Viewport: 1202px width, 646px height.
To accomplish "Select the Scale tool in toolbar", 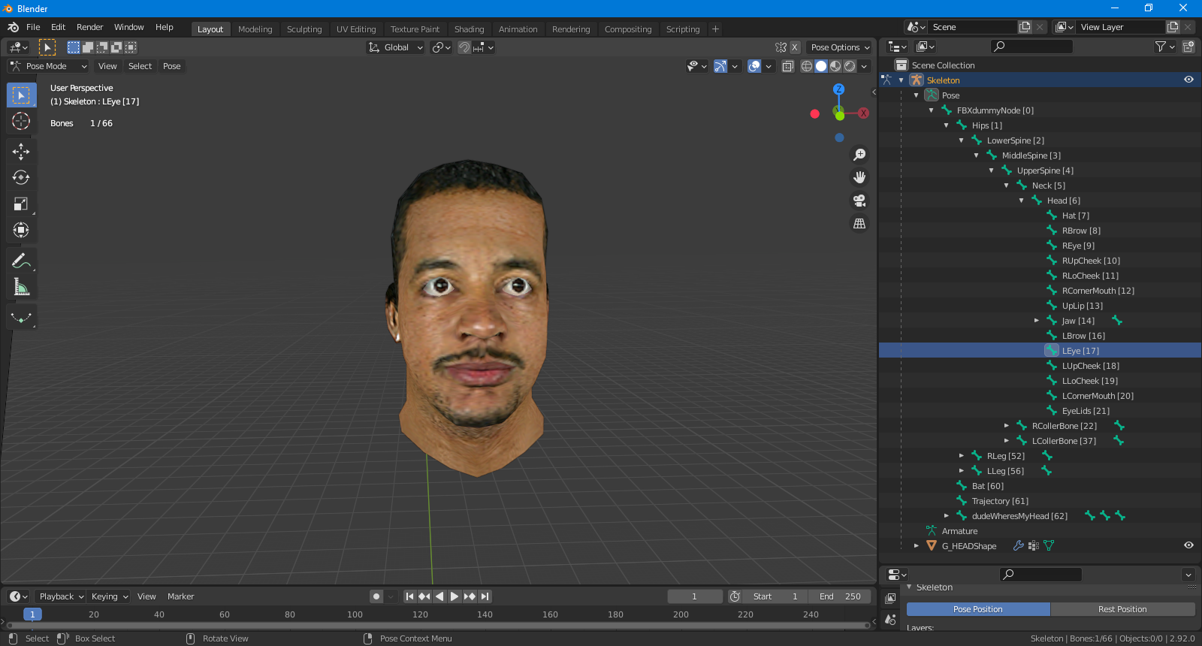I will coord(21,204).
